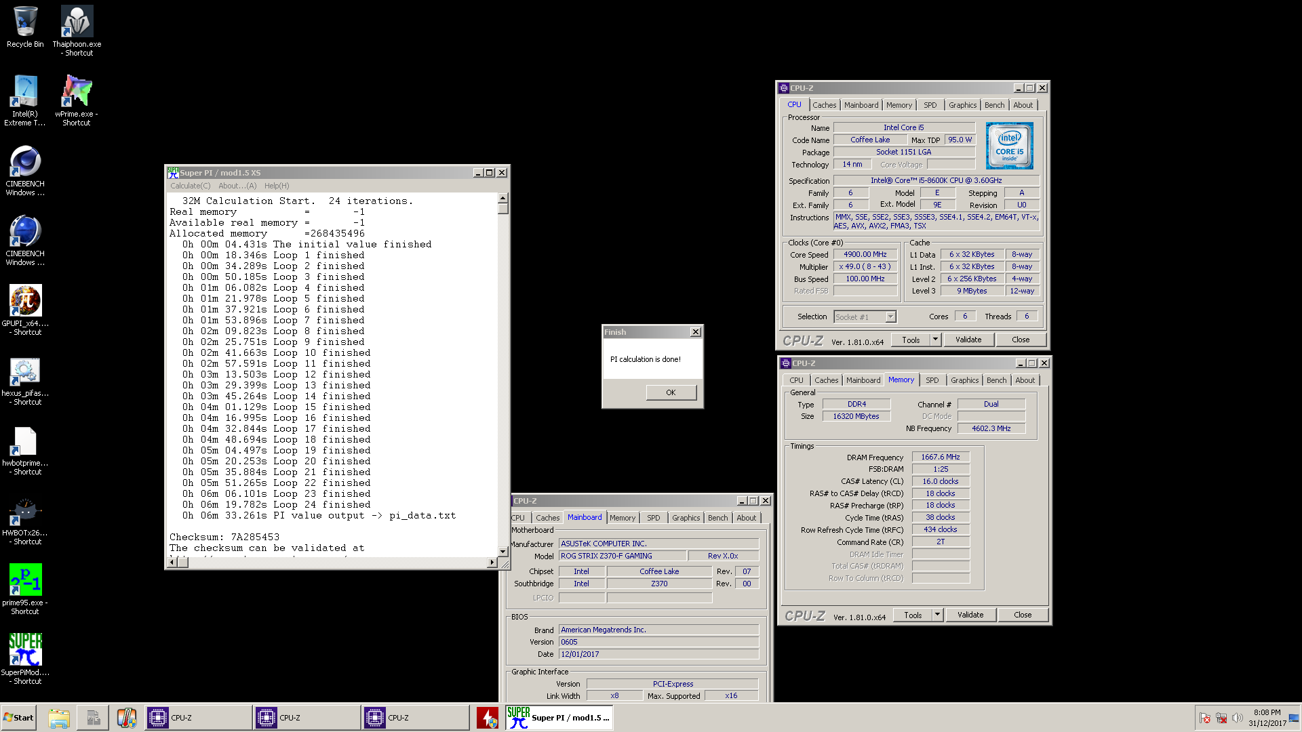Screen dimensions: 1302x732
Task: Click the taskbar clock 8:08 PM
Action: pos(1267,712)
